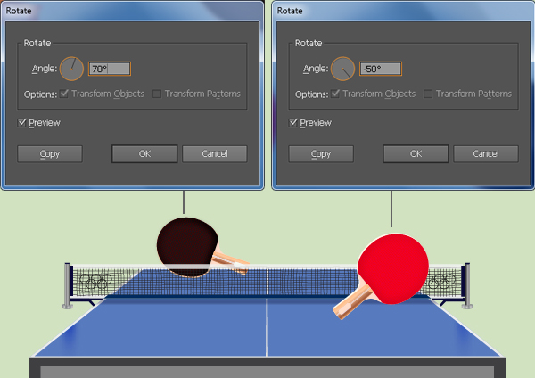Click the Olympic rings on left net side
This screenshot has height=378, width=535.
pyautogui.click(x=95, y=281)
